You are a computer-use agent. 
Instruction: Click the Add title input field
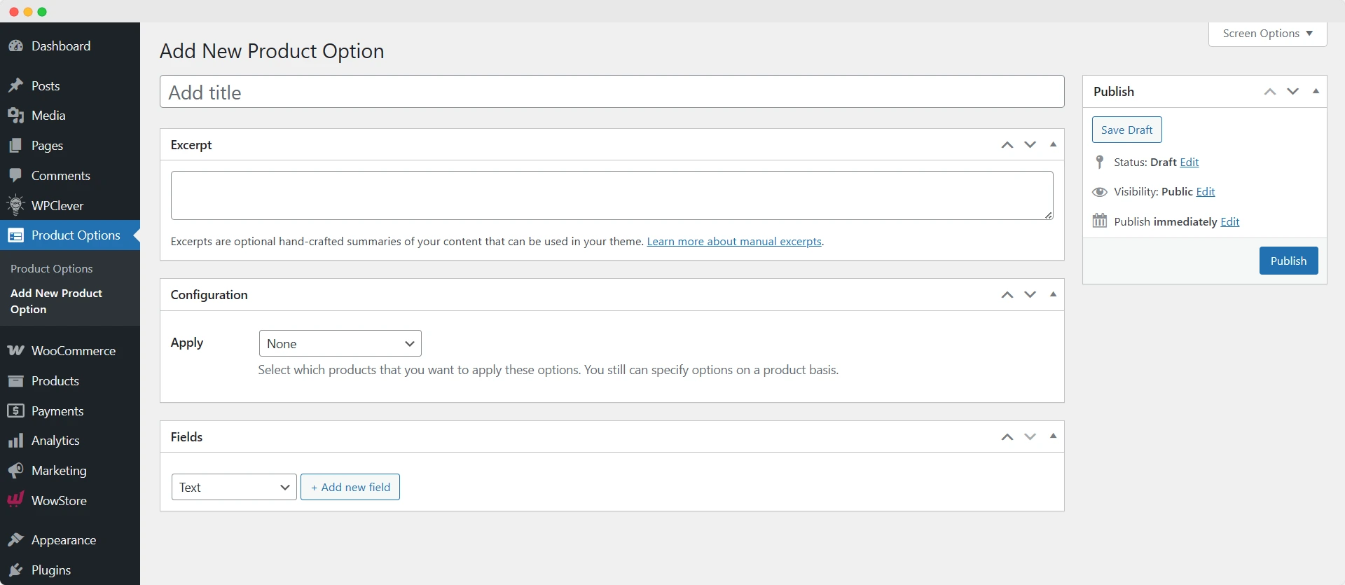pos(612,92)
